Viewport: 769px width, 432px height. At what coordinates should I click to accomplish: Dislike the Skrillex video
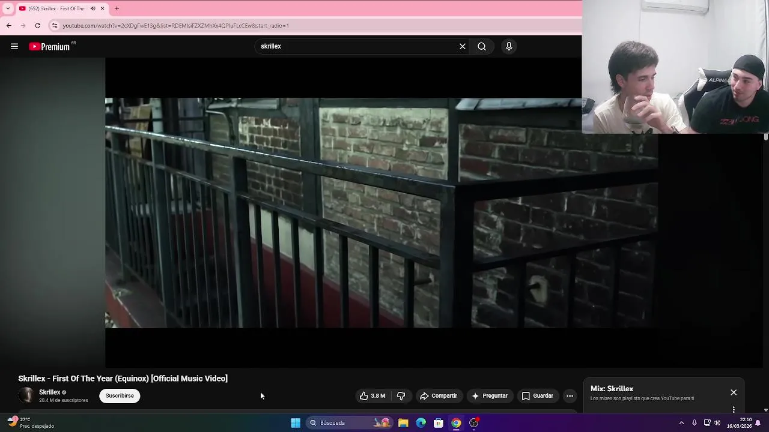pos(401,396)
